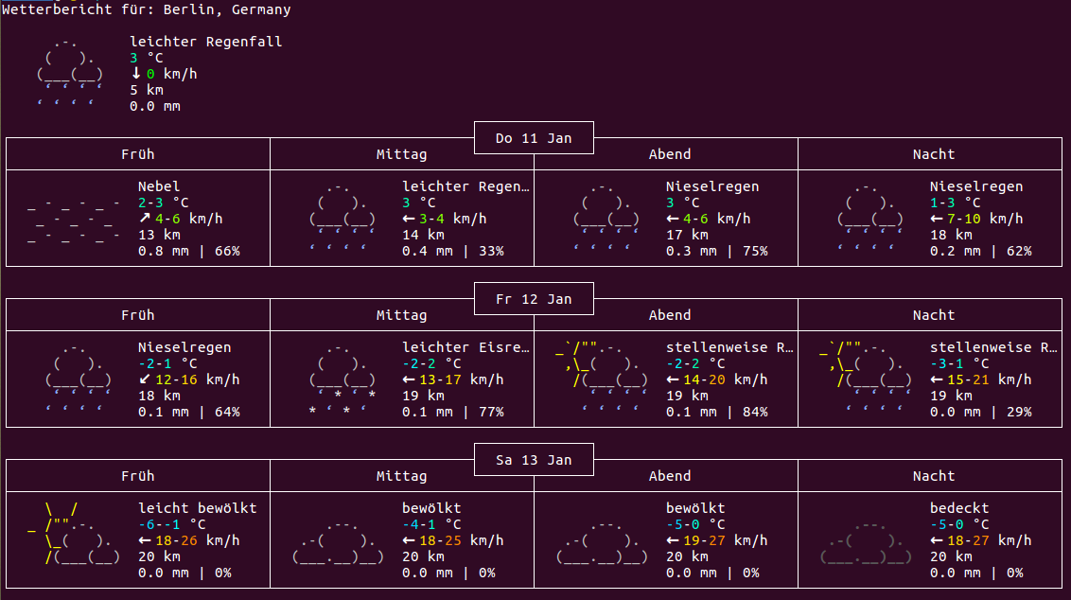This screenshot has width=1071, height=600.
Task: Select the 'Do 11 Jan' date header
Action: pos(534,138)
